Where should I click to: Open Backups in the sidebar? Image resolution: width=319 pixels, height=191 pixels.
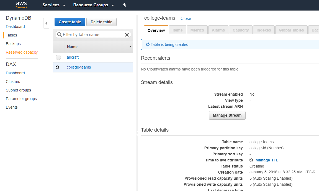(13, 44)
